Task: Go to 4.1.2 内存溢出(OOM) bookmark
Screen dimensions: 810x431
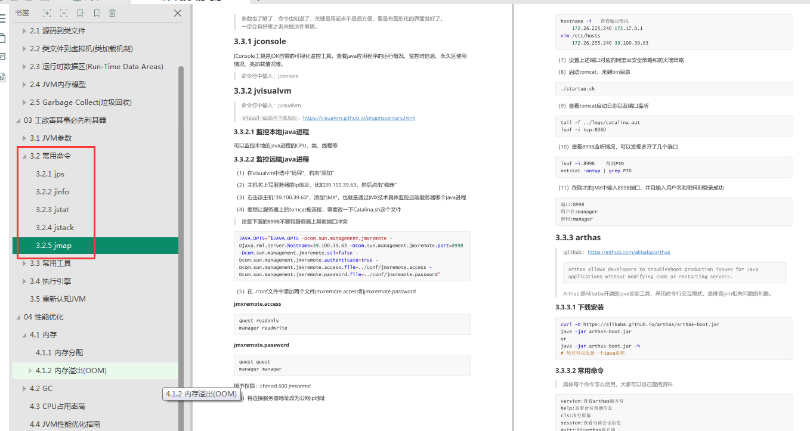Action: point(71,371)
